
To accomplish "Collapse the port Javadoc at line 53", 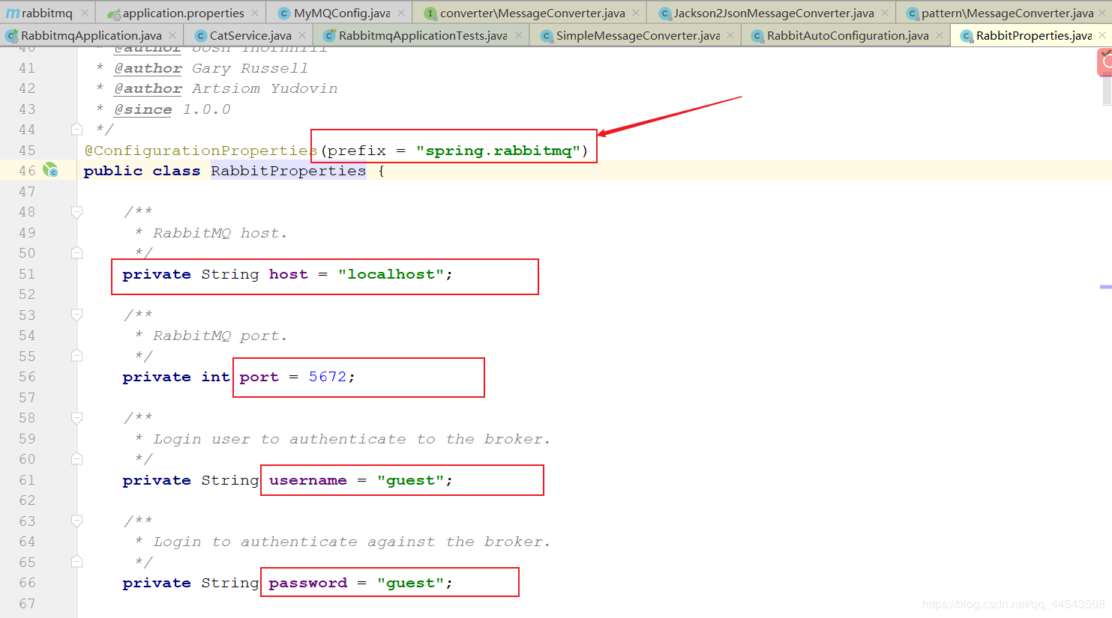I will pyautogui.click(x=76, y=315).
